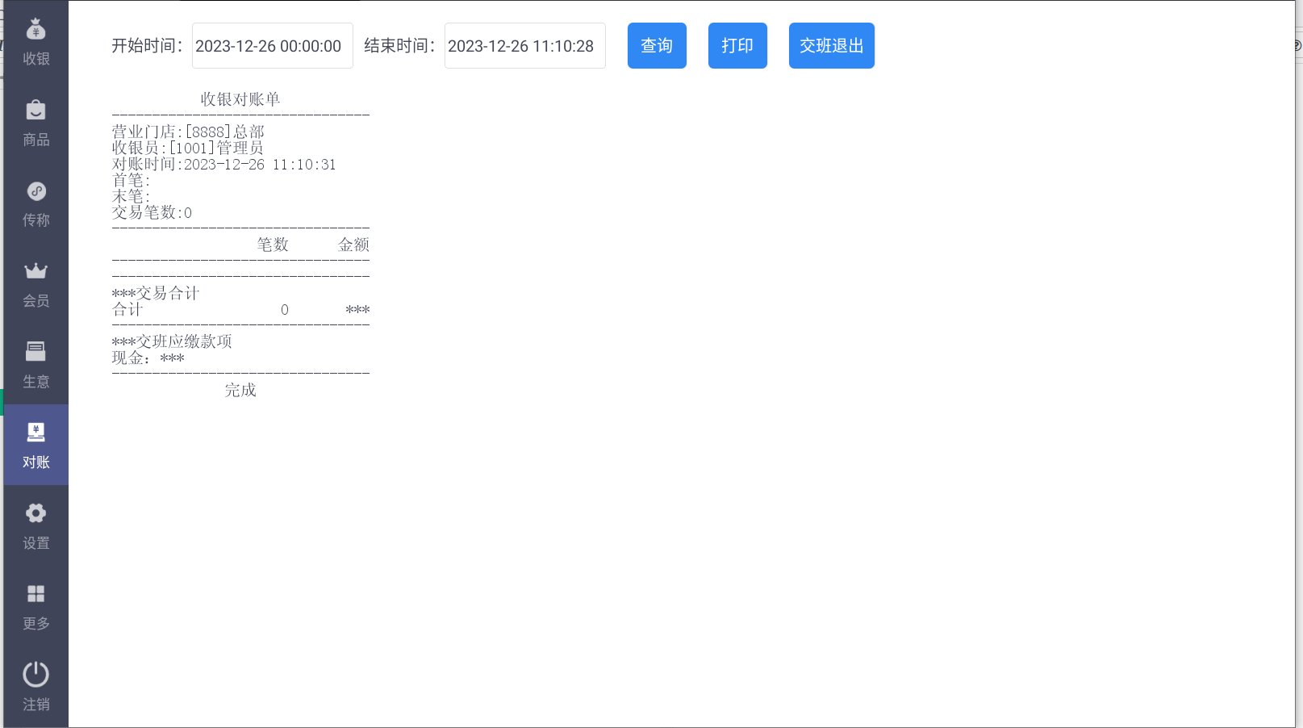Click the 查询 query button

click(657, 46)
